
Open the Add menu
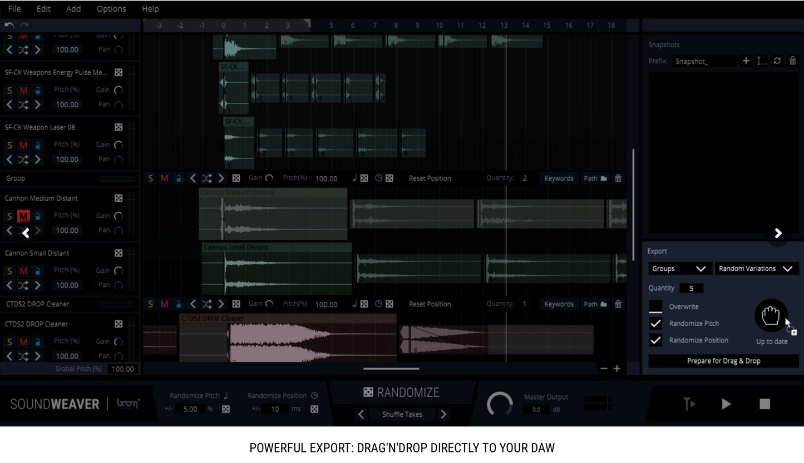coord(73,9)
